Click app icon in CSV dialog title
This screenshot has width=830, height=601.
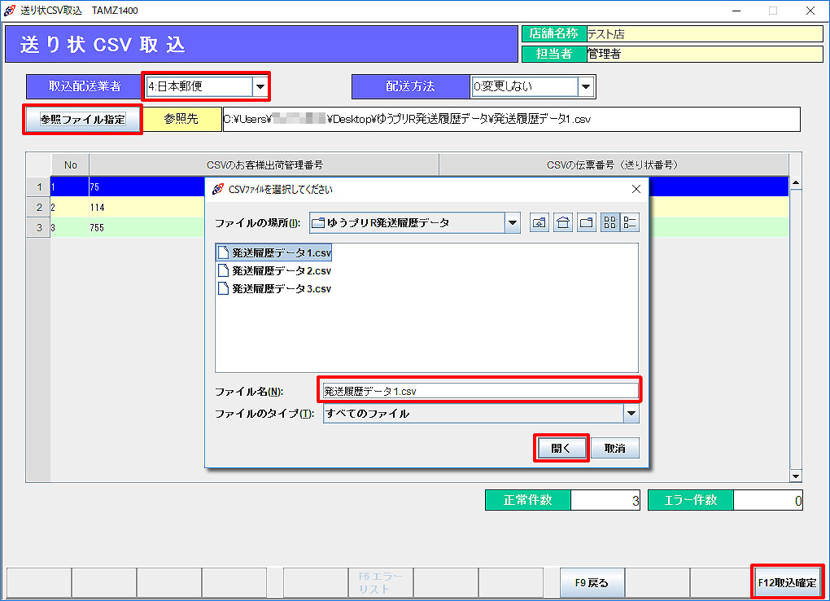(x=217, y=189)
